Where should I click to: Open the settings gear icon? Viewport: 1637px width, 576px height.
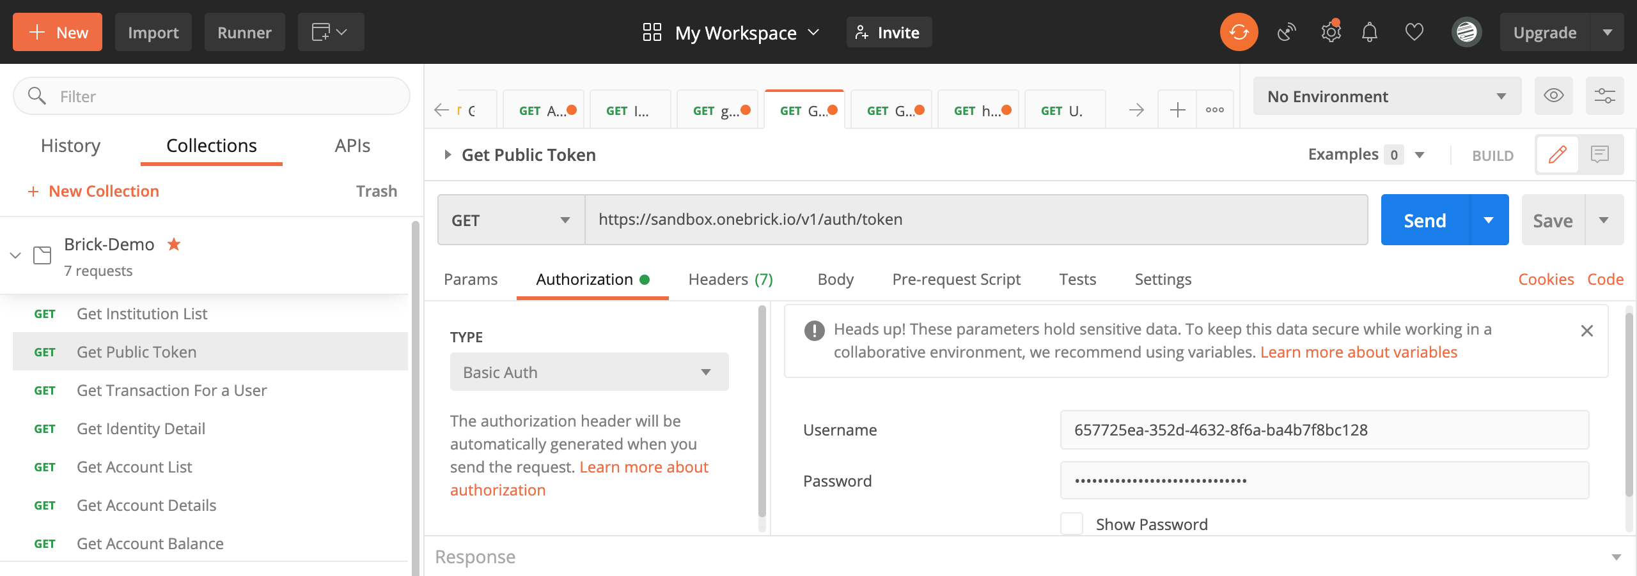coord(1331,32)
